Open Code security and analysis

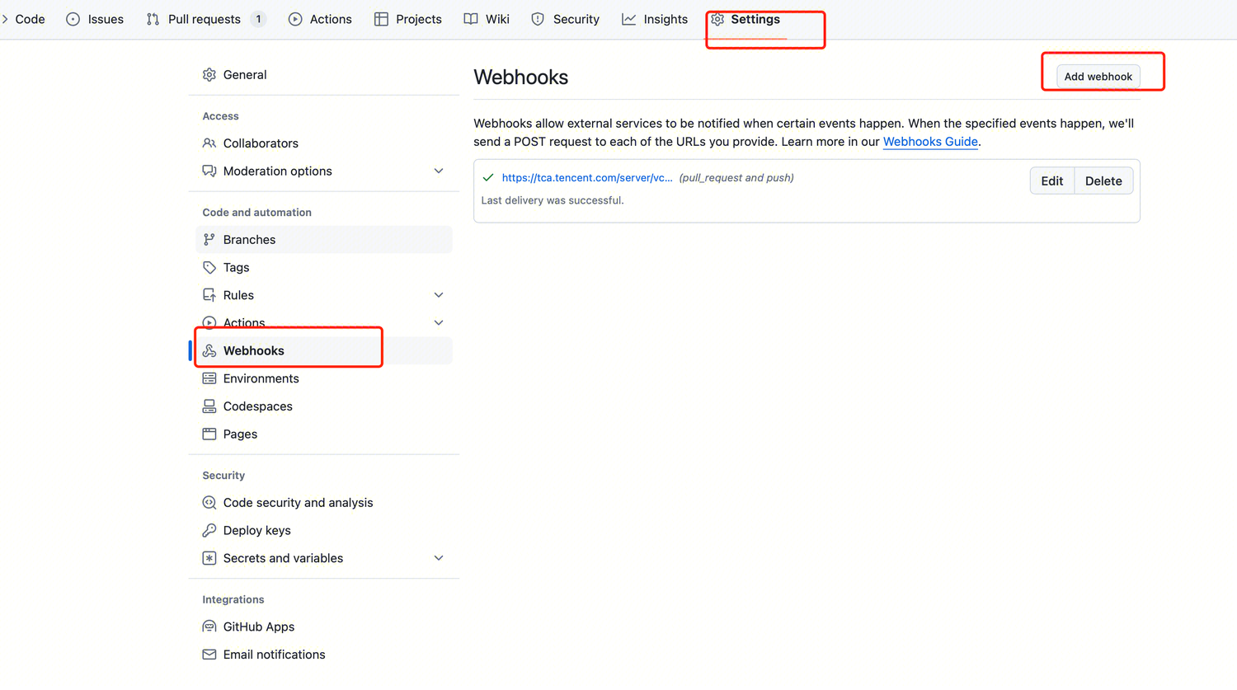coord(324,502)
